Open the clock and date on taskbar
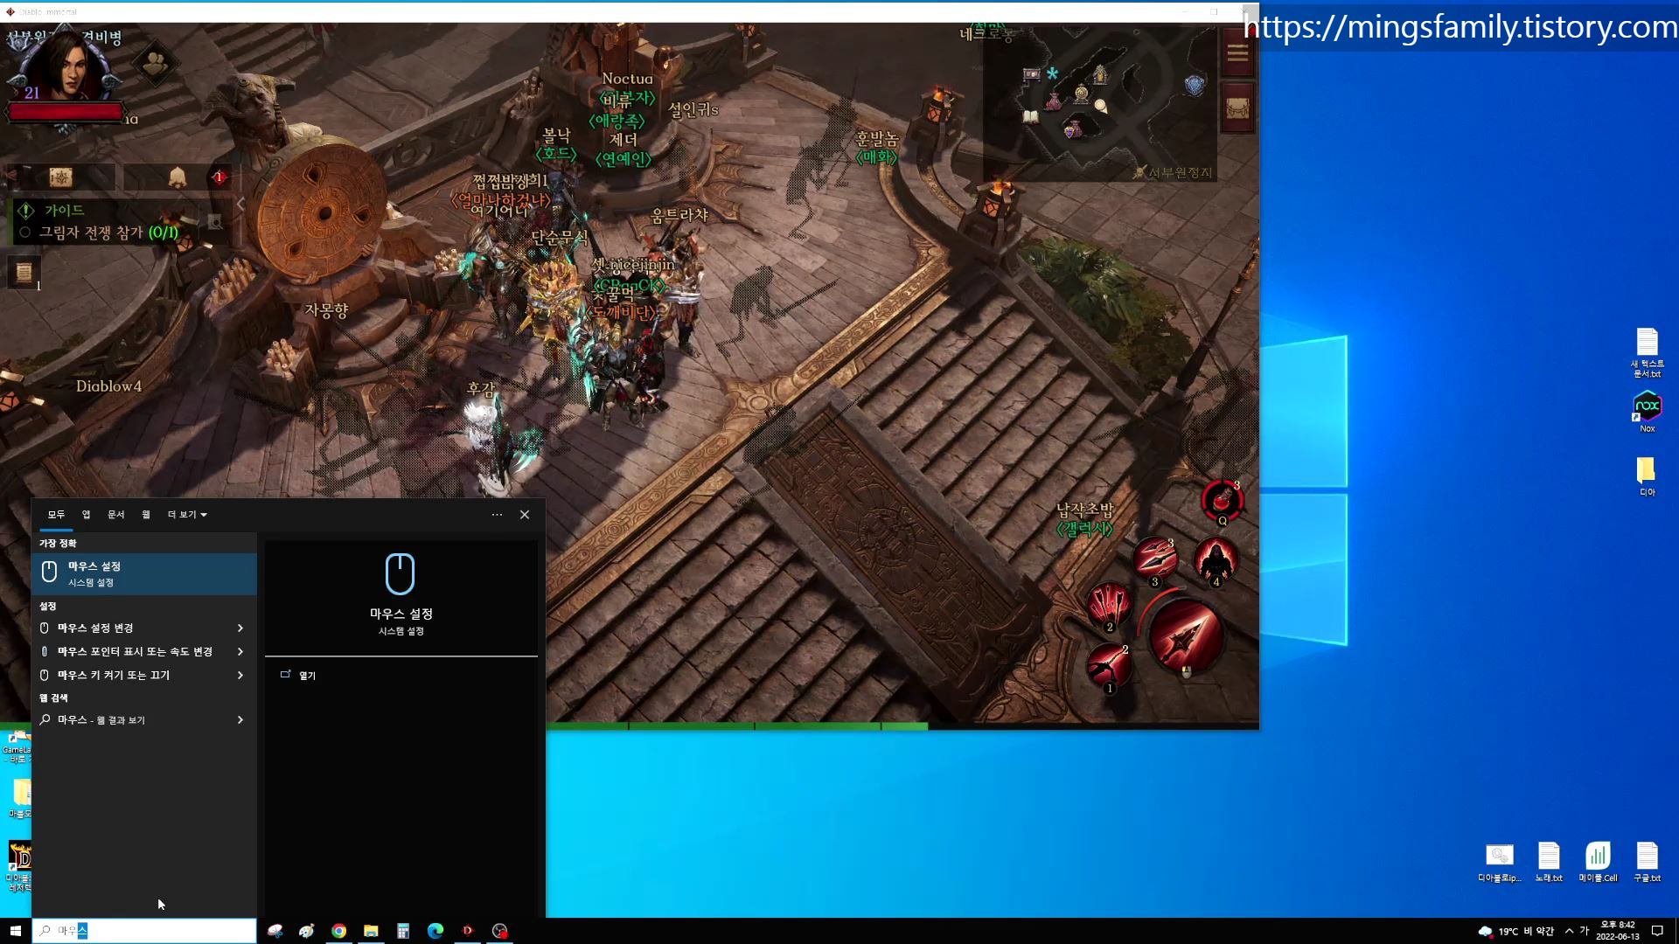1679x944 pixels. tap(1617, 931)
